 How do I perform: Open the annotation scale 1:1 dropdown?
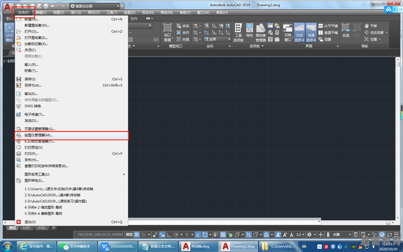[x=300, y=235]
